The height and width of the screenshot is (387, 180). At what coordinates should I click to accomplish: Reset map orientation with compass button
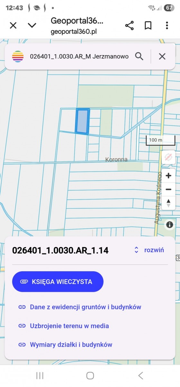[x=168, y=203]
